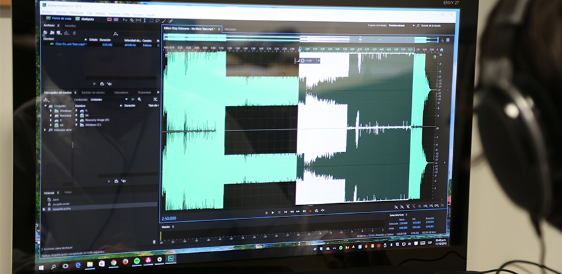The image size is (562, 274).
Task: Click the Rewind transport button
Action: [292, 212]
